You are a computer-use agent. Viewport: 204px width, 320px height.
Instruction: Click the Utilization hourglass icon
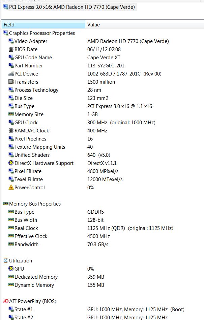[x=6, y=260]
